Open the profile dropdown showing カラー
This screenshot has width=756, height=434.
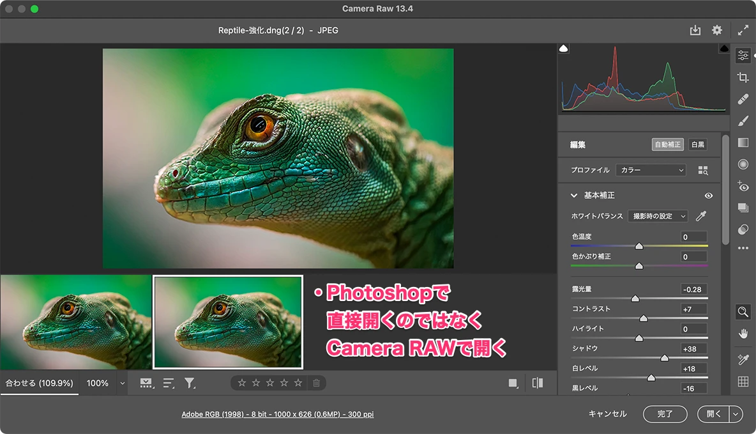point(651,170)
